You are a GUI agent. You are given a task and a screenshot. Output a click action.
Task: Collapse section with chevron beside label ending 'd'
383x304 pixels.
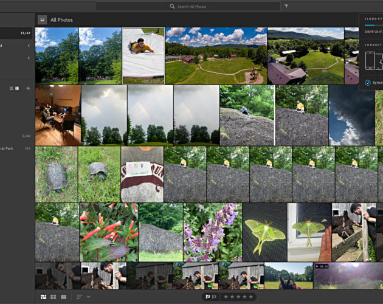[29, 46]
